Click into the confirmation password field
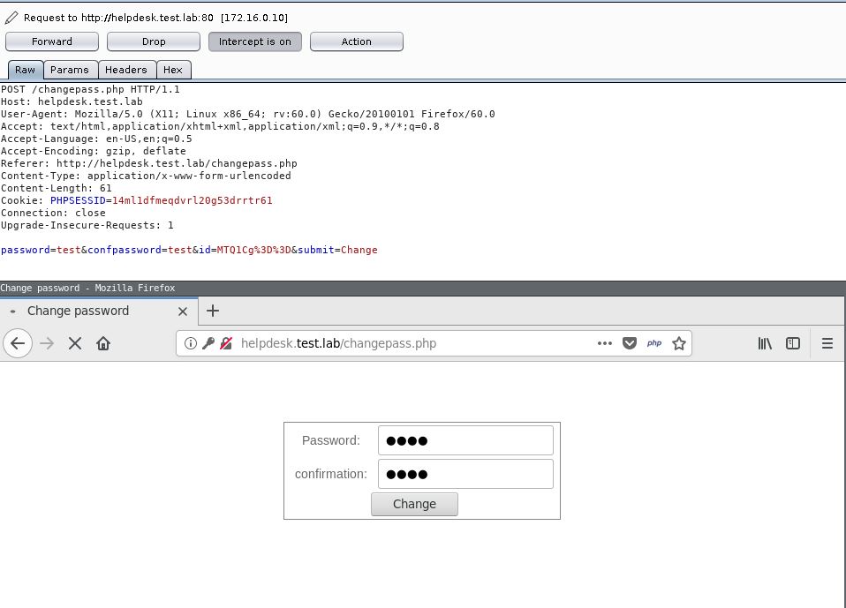 [x=465, y=474]
